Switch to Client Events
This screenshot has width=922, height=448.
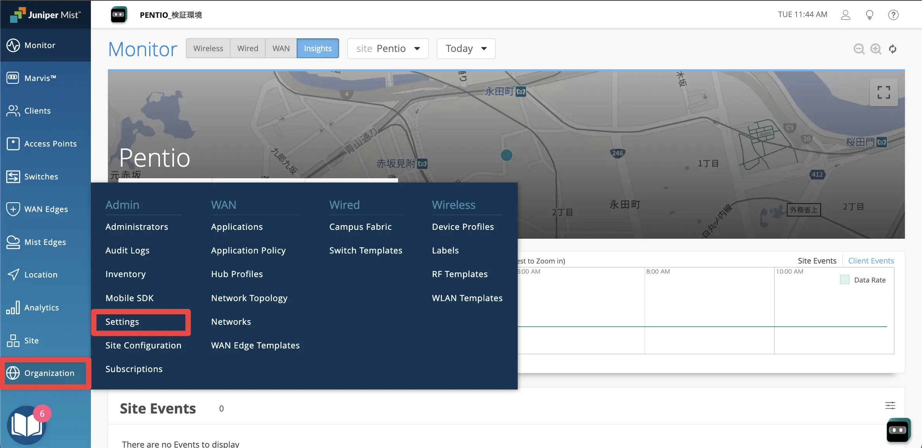[871, 261]
